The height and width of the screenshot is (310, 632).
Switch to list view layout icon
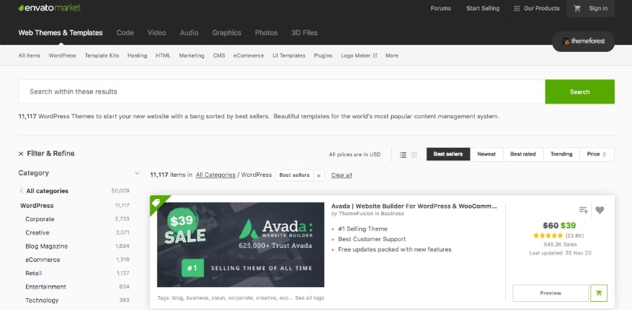[x=403, y=155]
